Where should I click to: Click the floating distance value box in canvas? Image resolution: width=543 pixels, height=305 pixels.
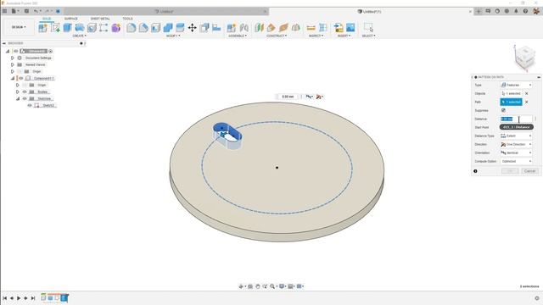click(x=288, y=97)
